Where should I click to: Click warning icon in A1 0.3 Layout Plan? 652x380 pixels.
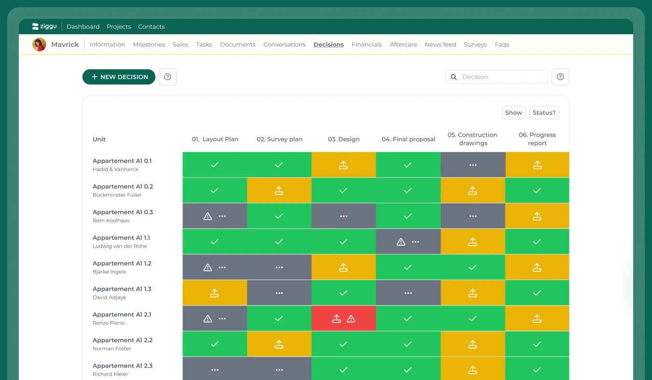pyautogui.click(x=208, y=216)
